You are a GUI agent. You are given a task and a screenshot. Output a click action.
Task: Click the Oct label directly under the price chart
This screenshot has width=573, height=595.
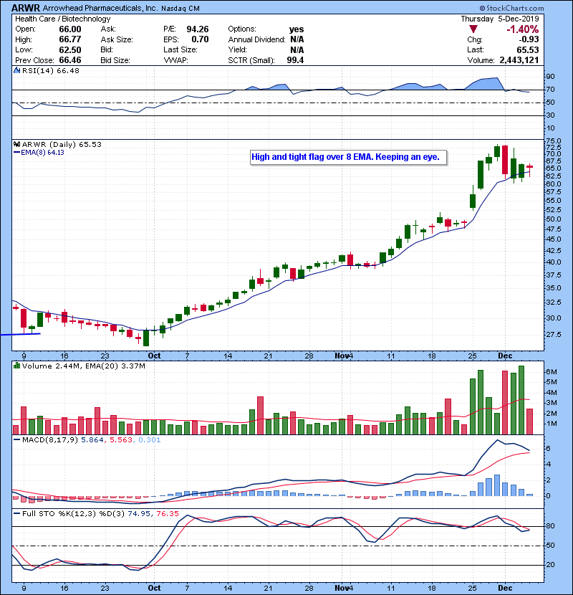(x=154, y=356)
